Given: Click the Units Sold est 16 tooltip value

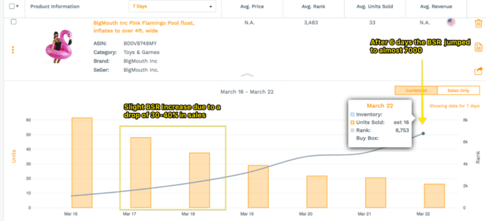Looking at the screenshot, I should pos(401,123).
